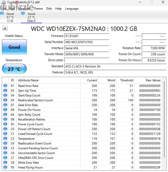Click the Features field
The image size is (168, 172).
(115, 72)
